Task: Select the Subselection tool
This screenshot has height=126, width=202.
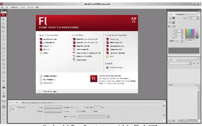Action: 3,23
